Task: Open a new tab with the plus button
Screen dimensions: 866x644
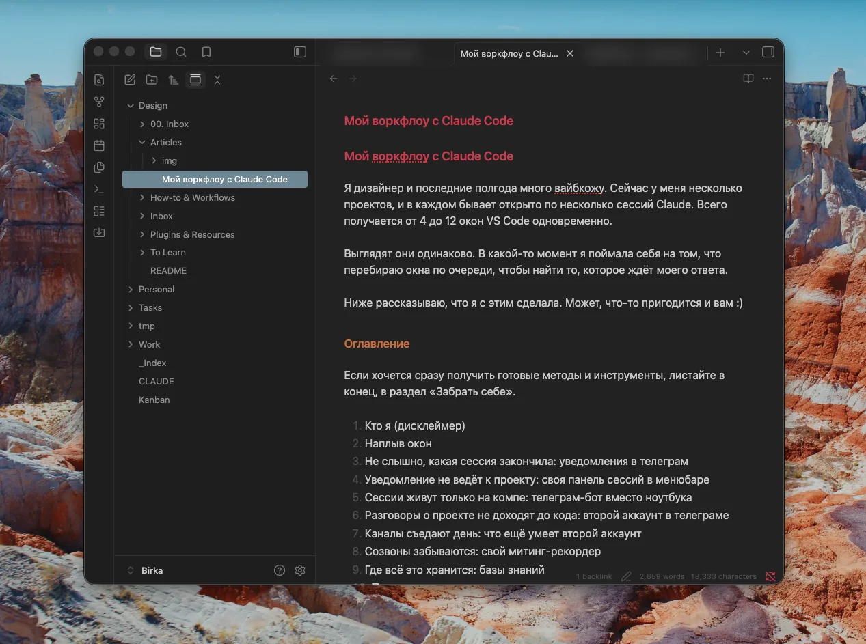Action: tap(720, 53)
